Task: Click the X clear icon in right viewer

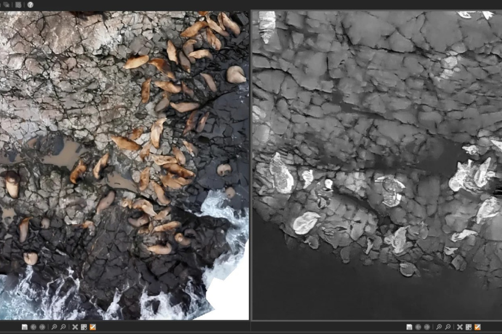Action: (460, 327)
